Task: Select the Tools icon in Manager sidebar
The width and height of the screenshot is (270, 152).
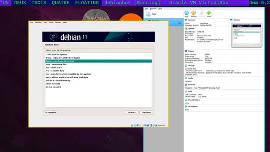Action: pos(148,14)
